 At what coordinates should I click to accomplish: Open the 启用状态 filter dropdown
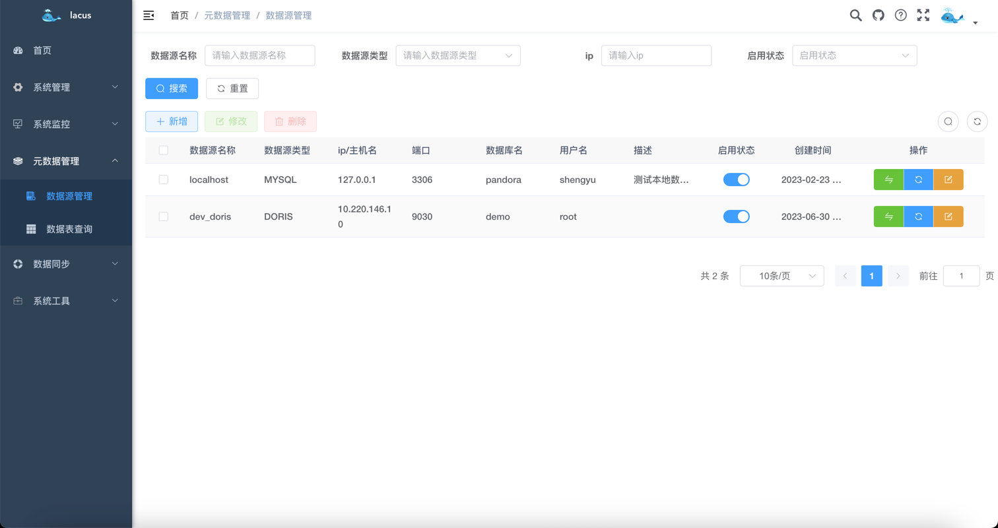855,55
